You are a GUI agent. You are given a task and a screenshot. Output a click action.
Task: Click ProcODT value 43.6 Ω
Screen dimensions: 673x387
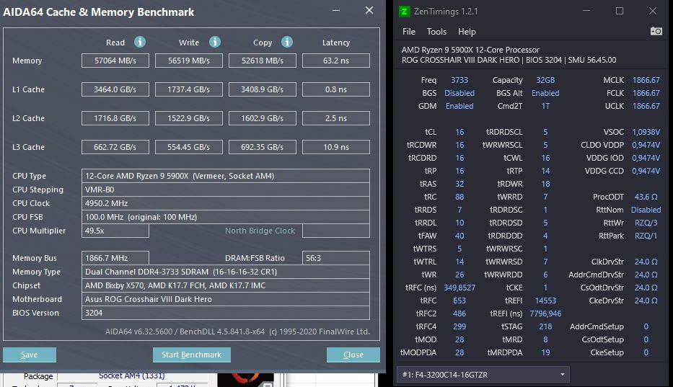click(x=646, y=197)
